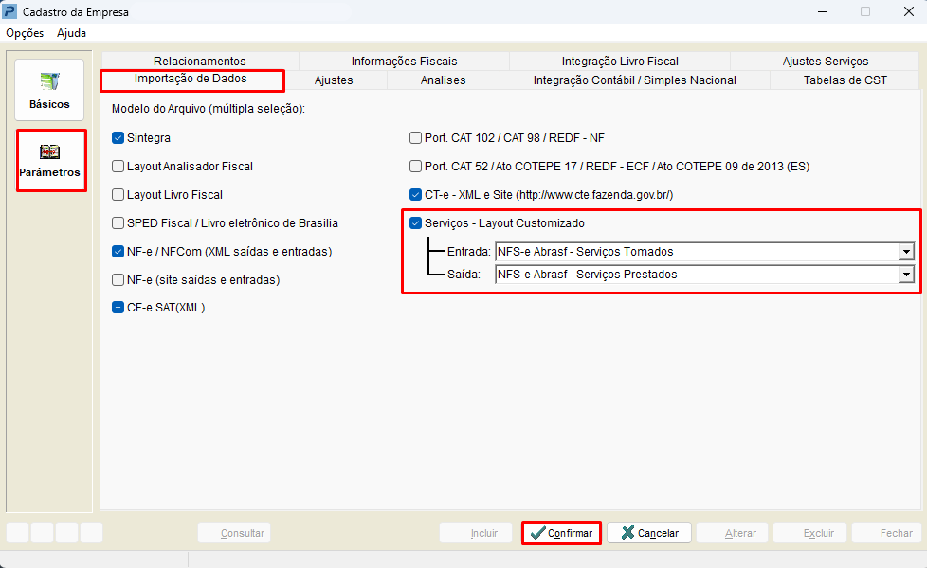
Task: Check NF-e (site saídas e entradas)
Action: (x=118, y=280)
